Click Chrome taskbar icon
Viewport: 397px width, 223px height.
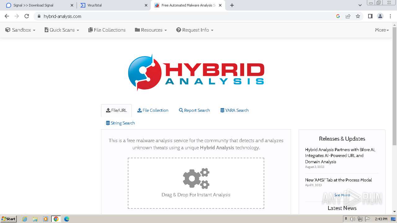point(56,219)
